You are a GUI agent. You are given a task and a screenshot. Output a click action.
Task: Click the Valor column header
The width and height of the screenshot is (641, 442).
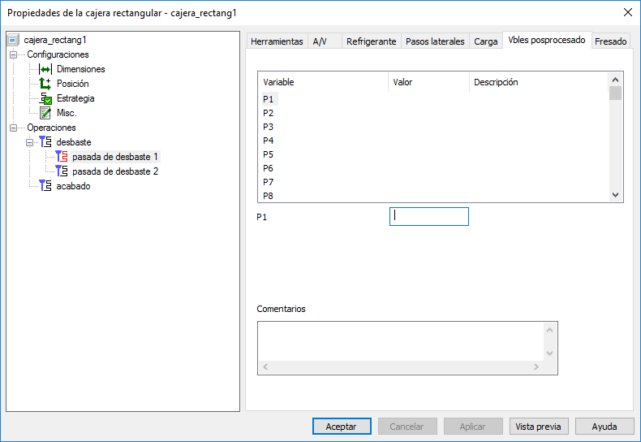coord(428,82)
